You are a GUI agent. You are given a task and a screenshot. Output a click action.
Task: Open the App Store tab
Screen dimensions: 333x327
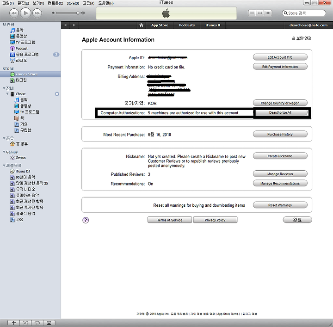(x=160, y=25)
